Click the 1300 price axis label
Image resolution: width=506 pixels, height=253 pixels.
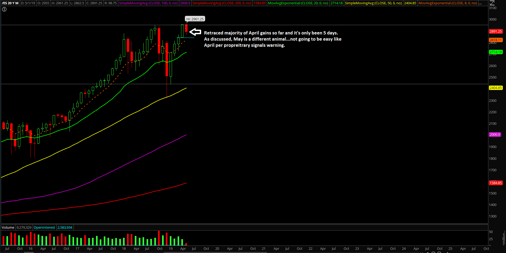pyautogui.click(x=493, y=216)
